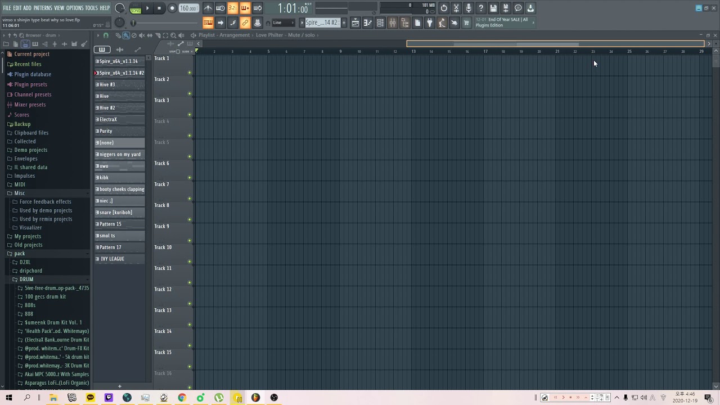Select the playlist Zoom tool
This screenshot has height=405, width=720.
173,35
